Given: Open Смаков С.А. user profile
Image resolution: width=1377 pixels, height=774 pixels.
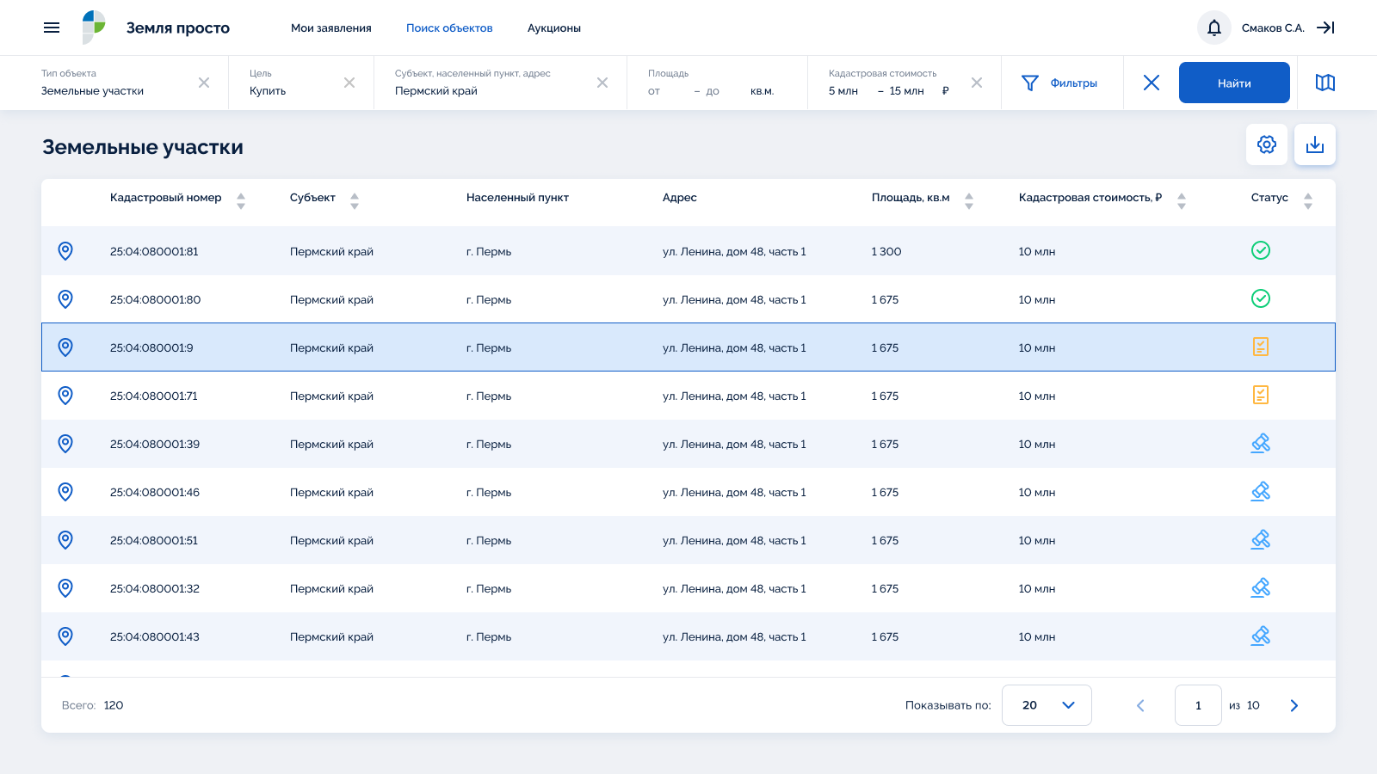Looking at the screenshot, I should click(1273, 28).
